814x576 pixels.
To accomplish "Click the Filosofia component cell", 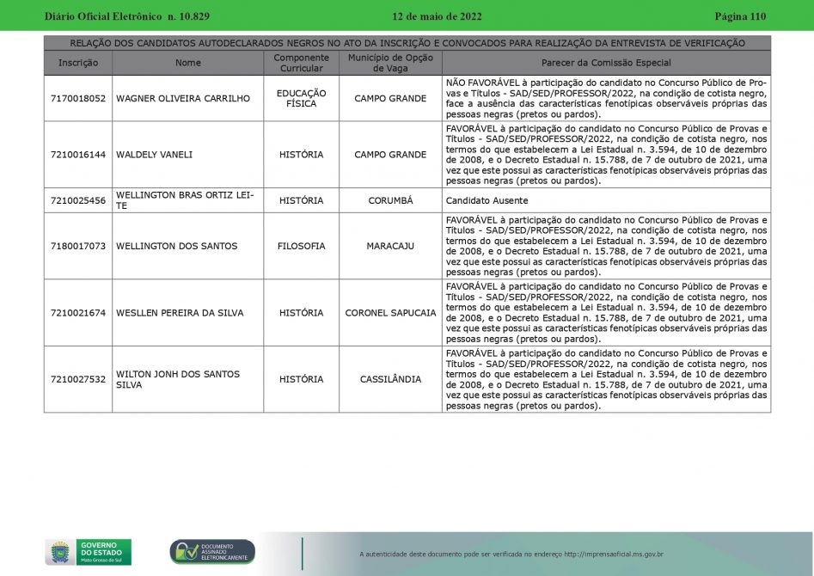I will pyautogui.click(x=301, y=246).
